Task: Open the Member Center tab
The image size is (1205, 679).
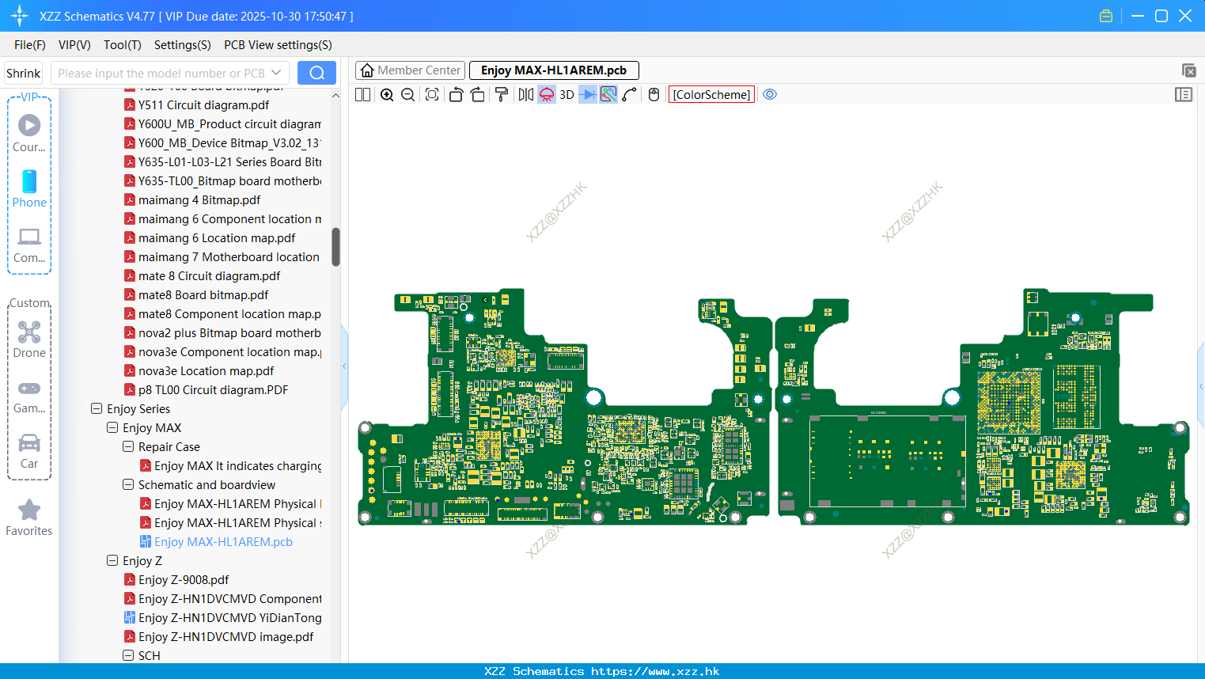Action: 411,70
